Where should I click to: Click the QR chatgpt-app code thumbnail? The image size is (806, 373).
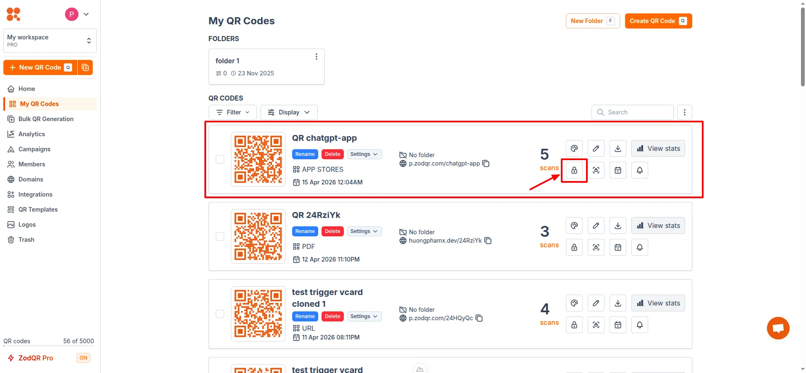[258, 159]
